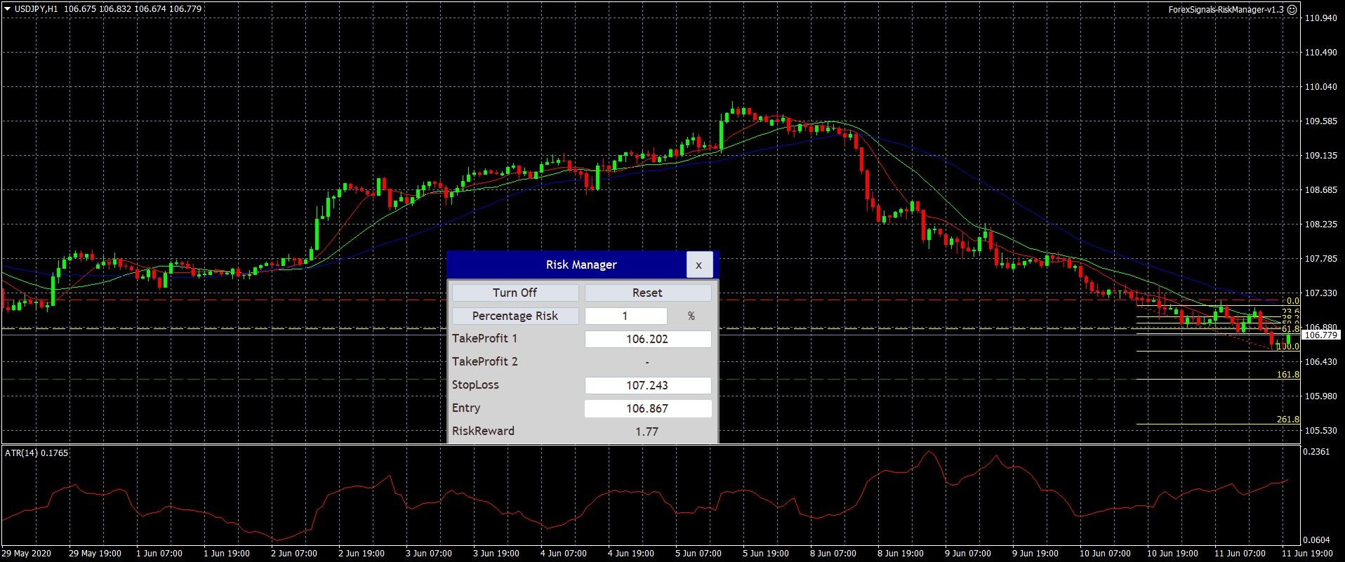Click the 8 Jun 19:00 time label
Screen dimensions: 1345x562
[901, 554]
